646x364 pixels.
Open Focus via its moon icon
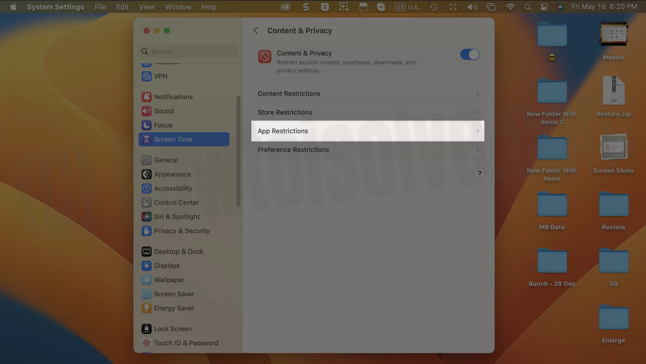146,125
